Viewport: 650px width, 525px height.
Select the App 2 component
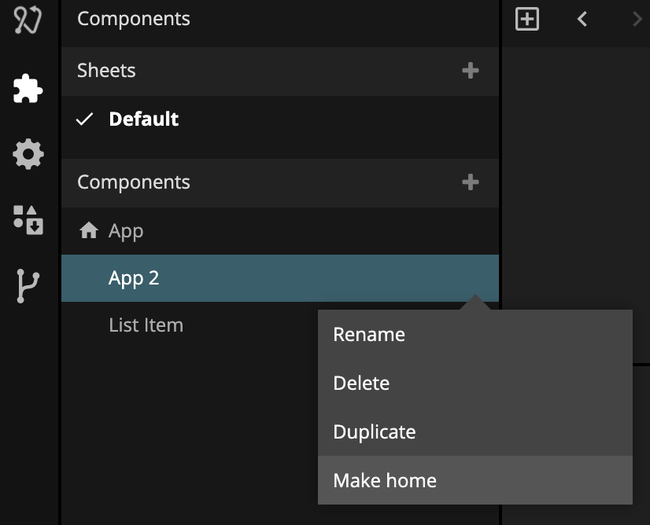(134, 278)
